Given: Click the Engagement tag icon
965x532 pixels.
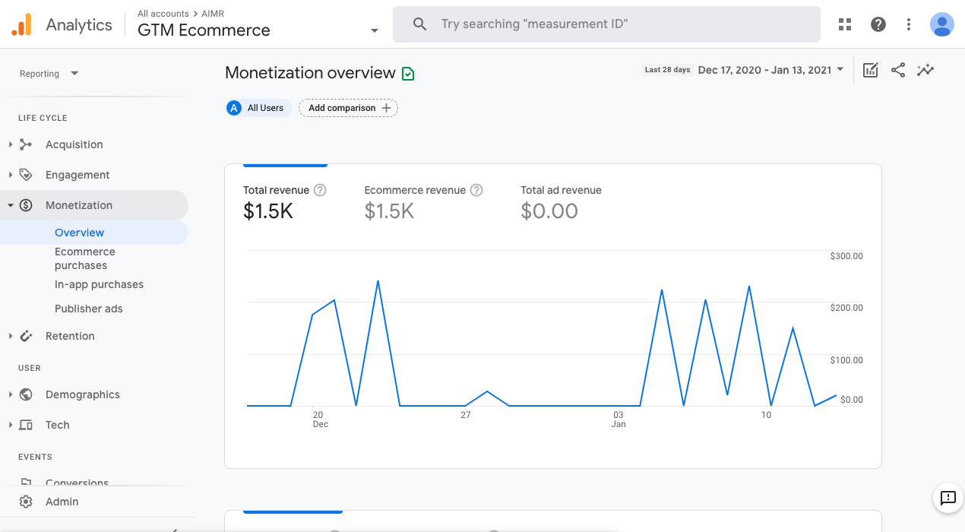Looking at the screenshot, I should click(26, 175).
